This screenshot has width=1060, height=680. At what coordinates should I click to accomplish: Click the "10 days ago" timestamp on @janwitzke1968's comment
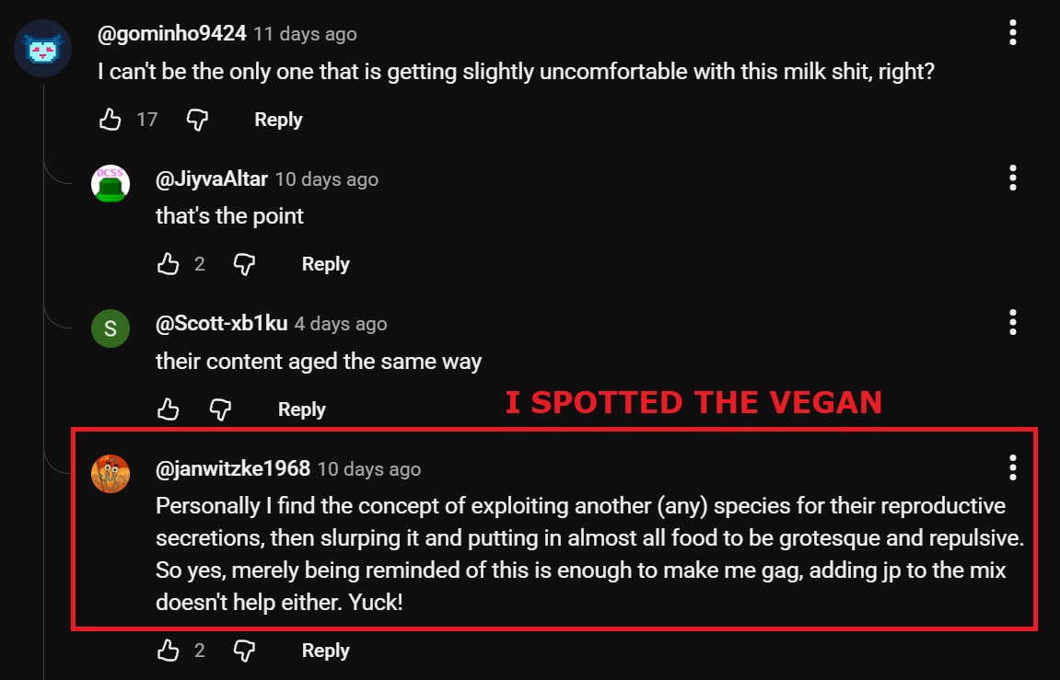[368, 468]
